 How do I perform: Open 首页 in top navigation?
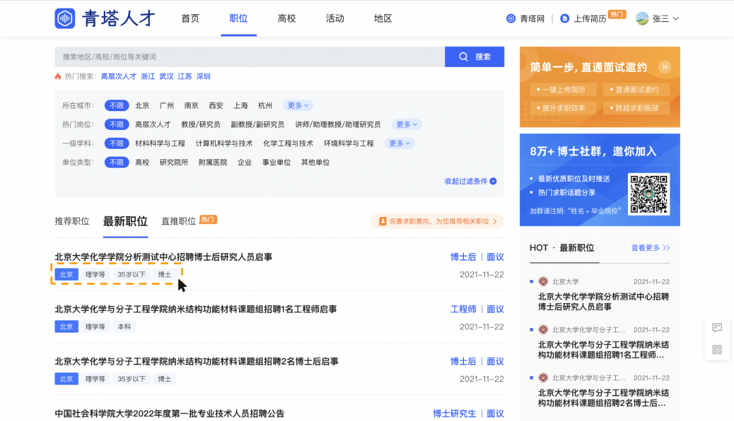(x=190, y=18)
